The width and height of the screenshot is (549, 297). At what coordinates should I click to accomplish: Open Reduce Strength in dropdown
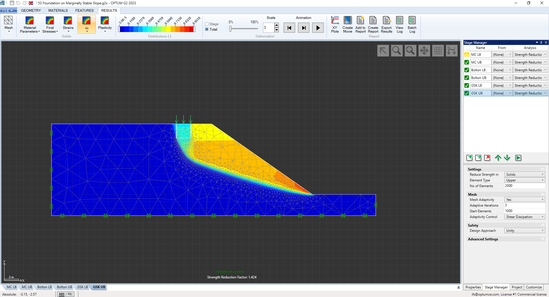pyautogui.click(x=525, y=174)
